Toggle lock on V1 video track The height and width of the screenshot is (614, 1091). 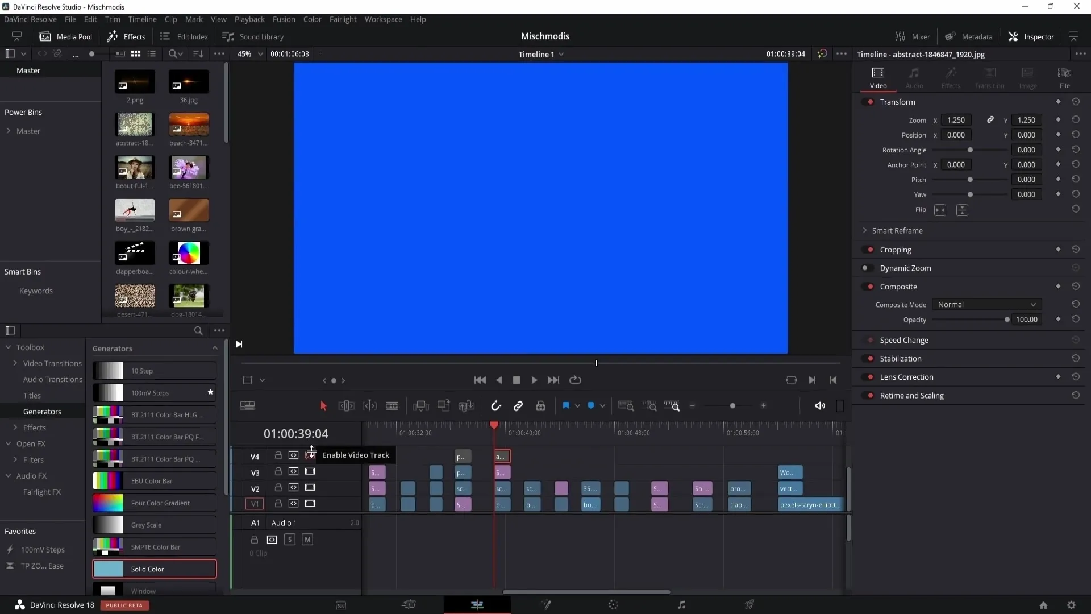click(277, 504)
